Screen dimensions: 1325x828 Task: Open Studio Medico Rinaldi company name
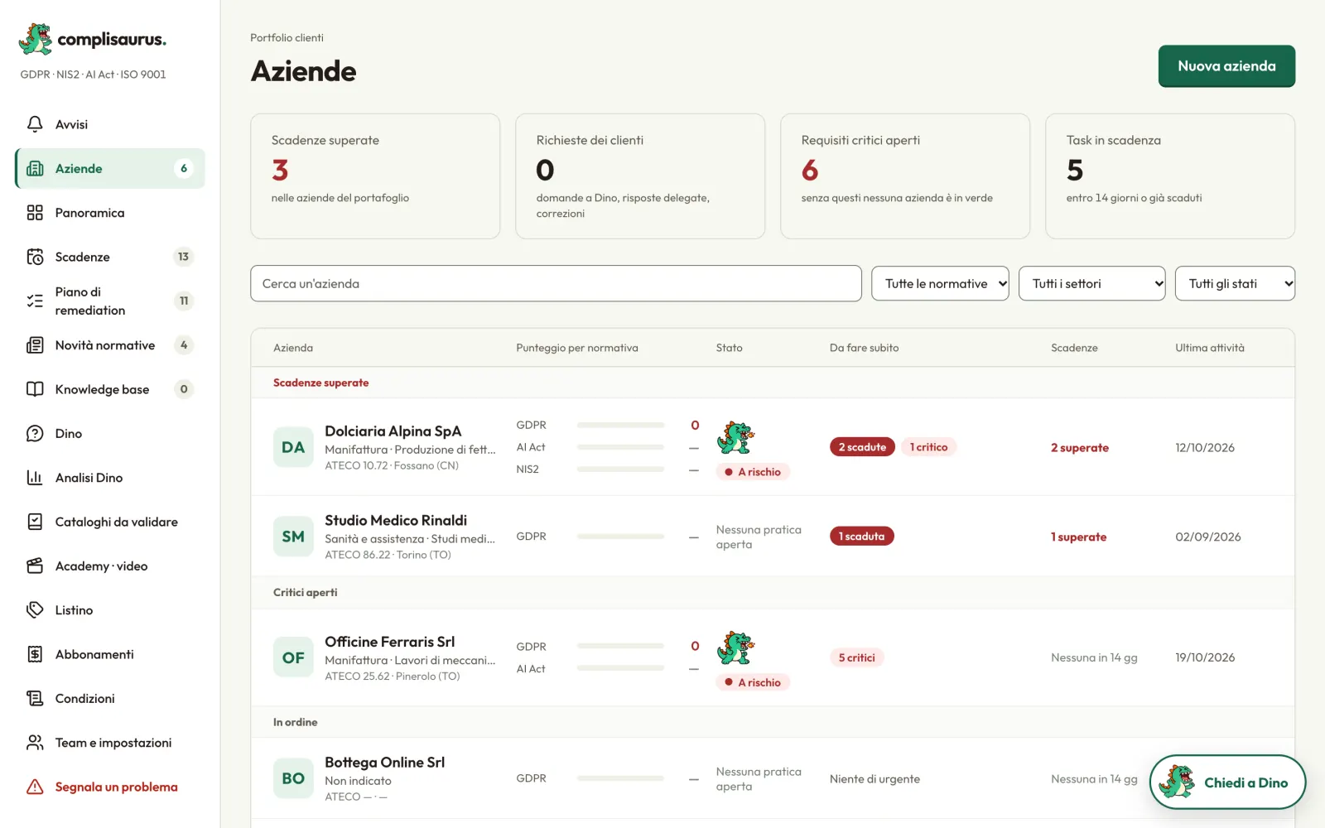(x=396, y=520)
